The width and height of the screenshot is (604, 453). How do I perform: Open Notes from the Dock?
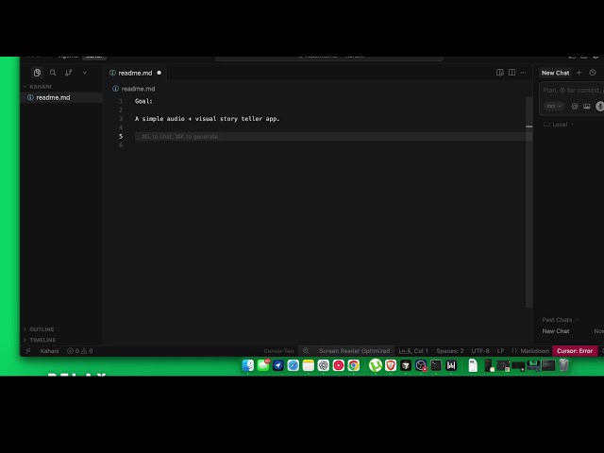tap(309, 365)
